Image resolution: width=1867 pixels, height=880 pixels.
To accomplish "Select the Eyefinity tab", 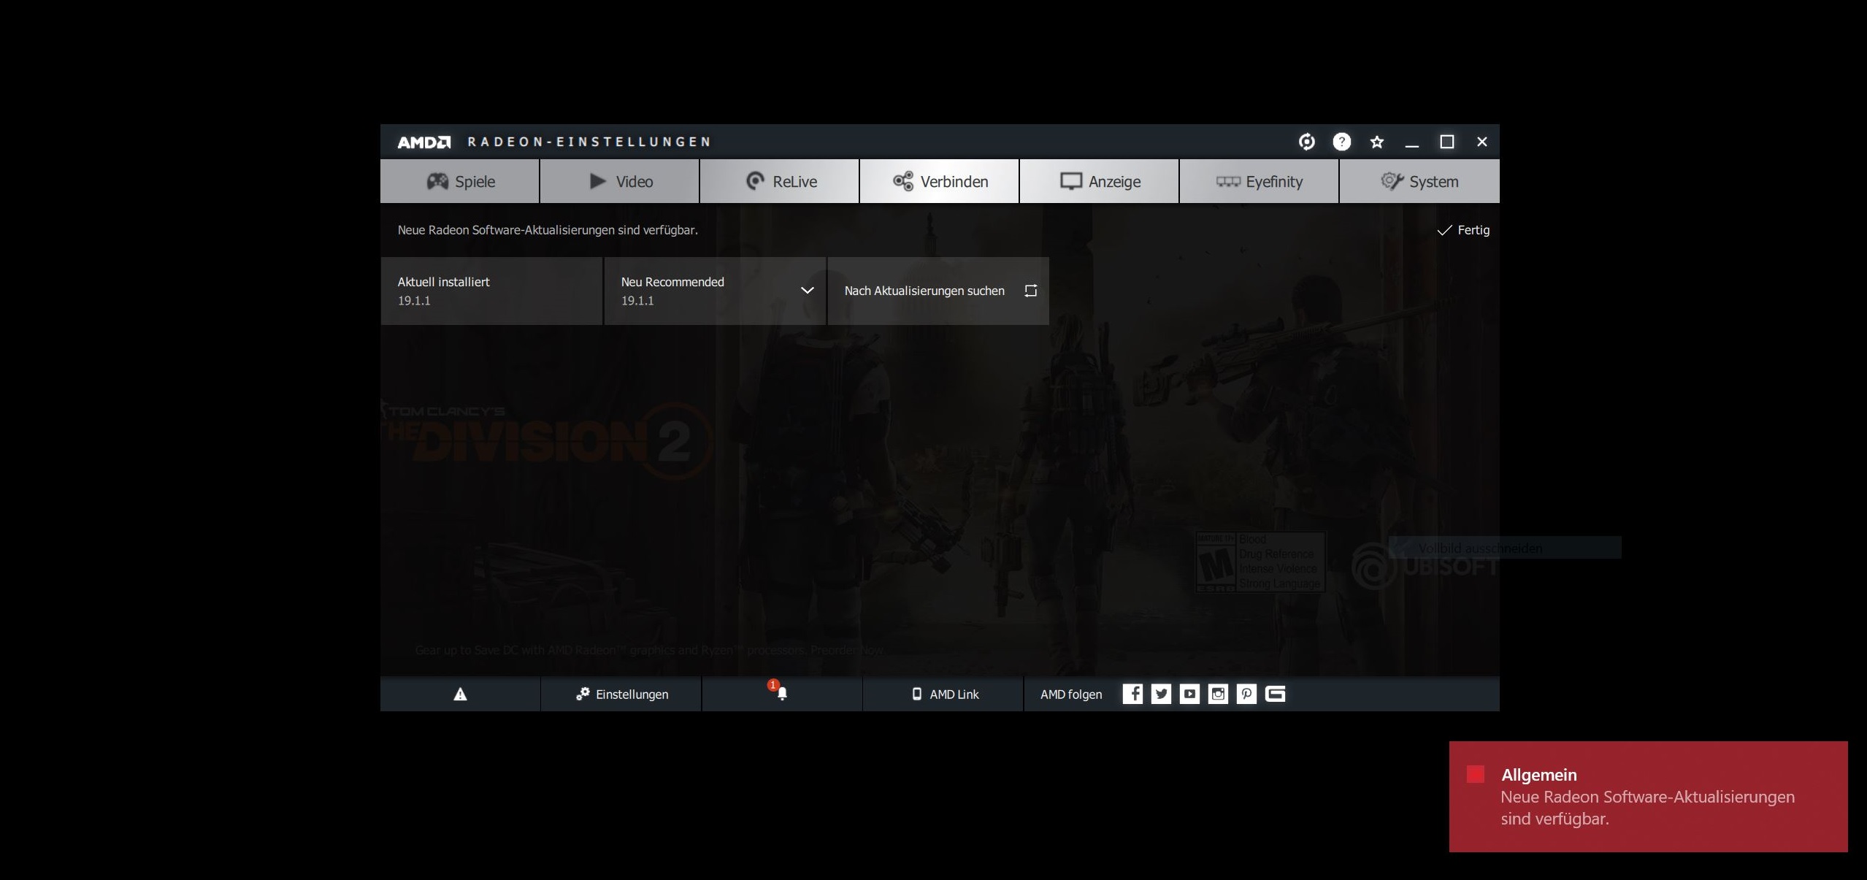I will pos(1259,181).
